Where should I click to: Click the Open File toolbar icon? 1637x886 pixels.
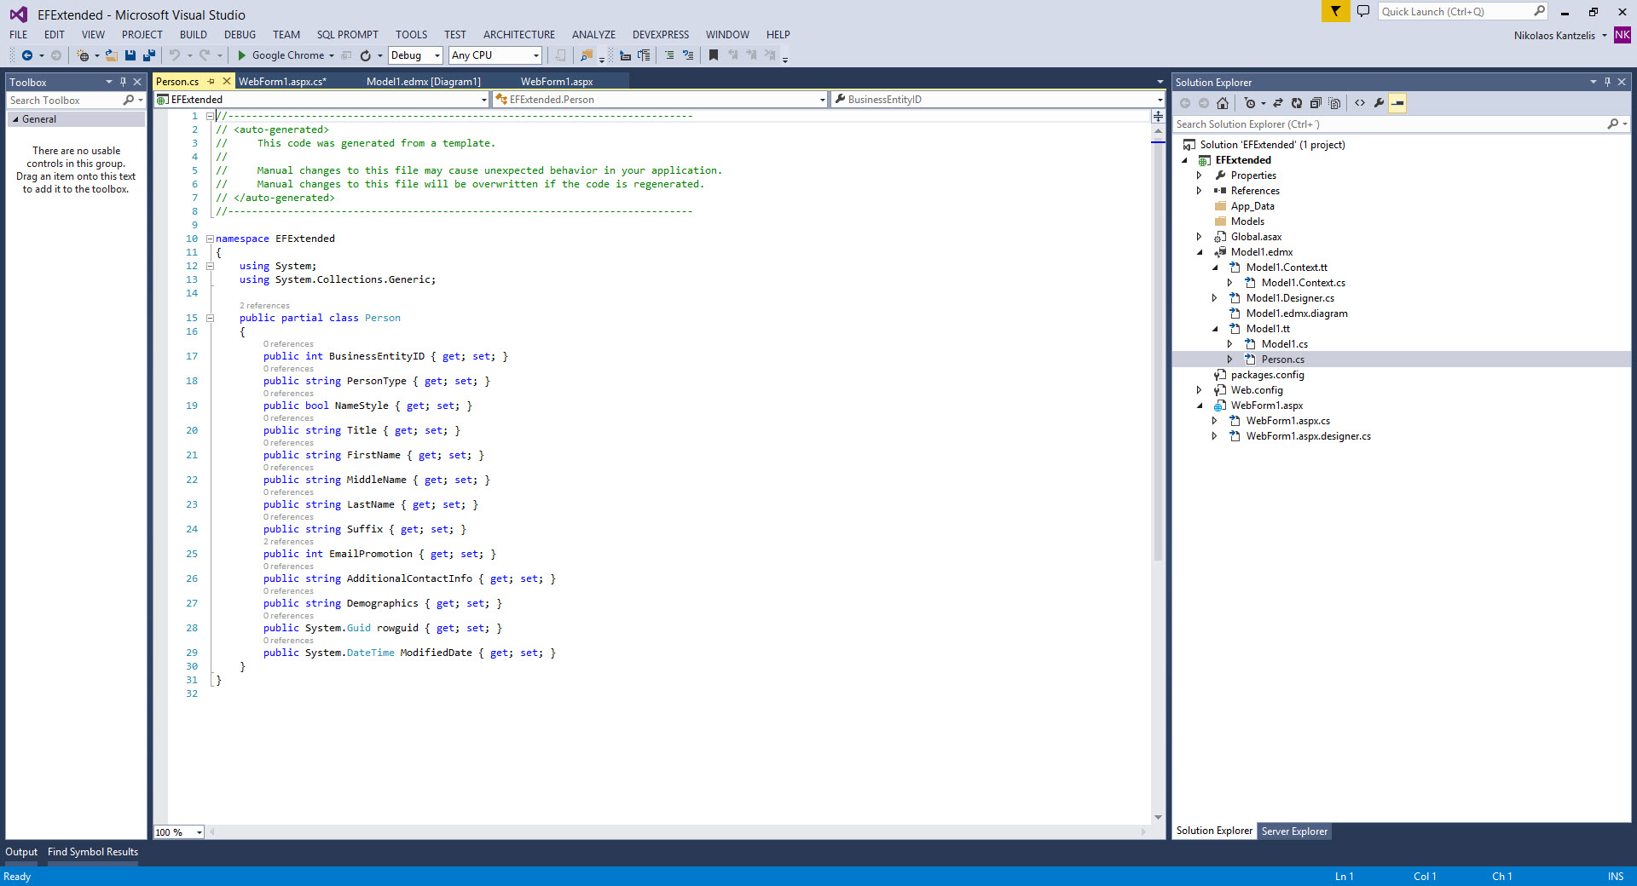pos(111,55)
